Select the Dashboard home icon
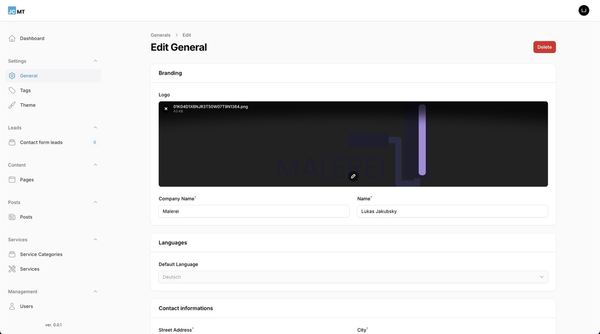The image size is (600, 334). pyautogui.click(x=12, y=38)
